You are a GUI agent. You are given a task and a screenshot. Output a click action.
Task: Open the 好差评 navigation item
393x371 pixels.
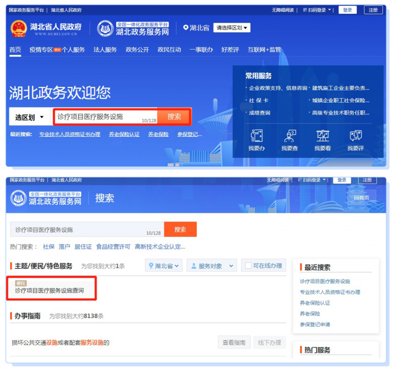pyautogui.click(x=230, y=50)
